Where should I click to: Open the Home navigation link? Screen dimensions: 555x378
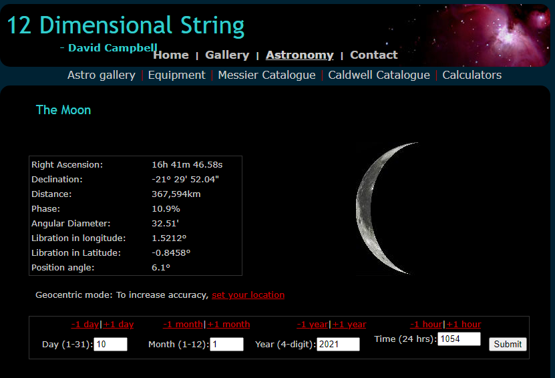tap(171, 55)
